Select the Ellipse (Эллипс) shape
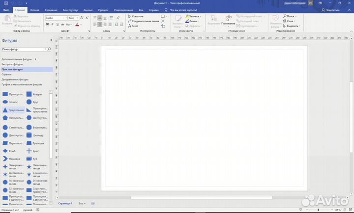Image resolution: width=354 pixels, height=213 pixels. [10, 102]
